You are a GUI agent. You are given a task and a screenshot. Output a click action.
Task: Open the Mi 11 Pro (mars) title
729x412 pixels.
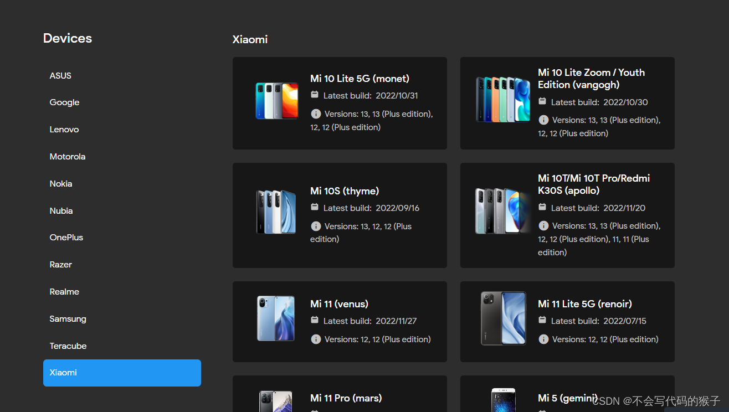click(346, 398)
